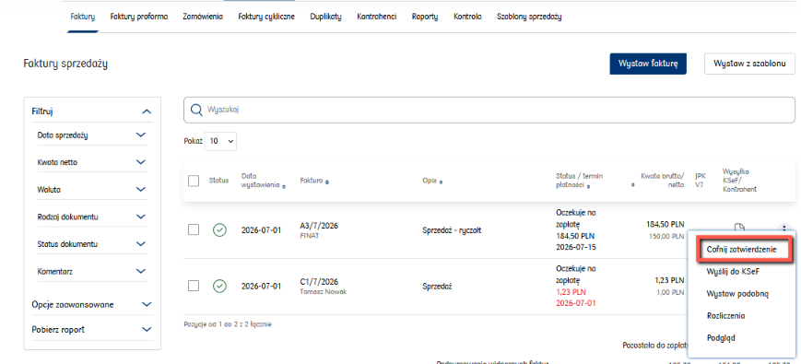Viewport: 801px width, 364px height.
Task: Click Wysyłka KSeF/Kontrahent column header
Action: [739, 181]
